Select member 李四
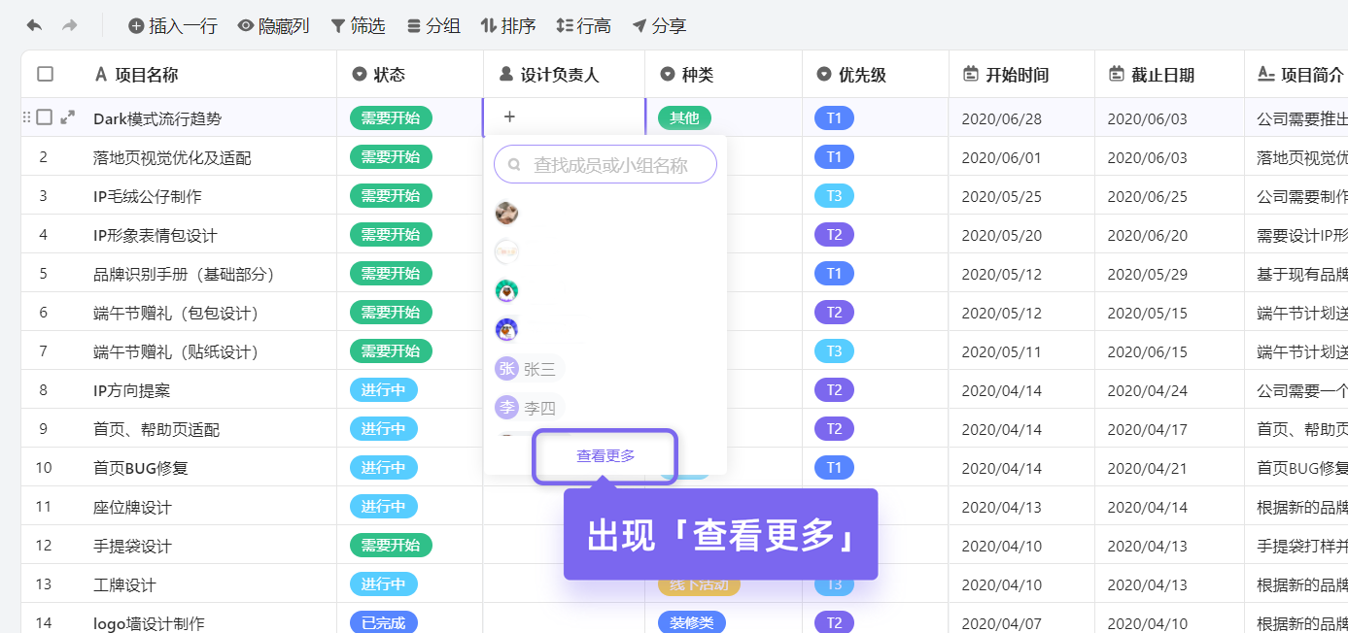1348x633 pixels. [x=529, y=408]
